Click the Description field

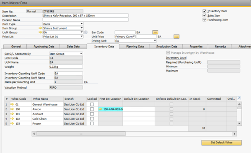[85, 15]
